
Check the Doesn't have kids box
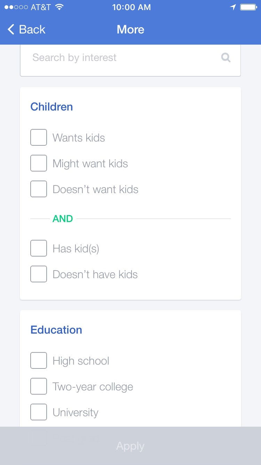39,274
